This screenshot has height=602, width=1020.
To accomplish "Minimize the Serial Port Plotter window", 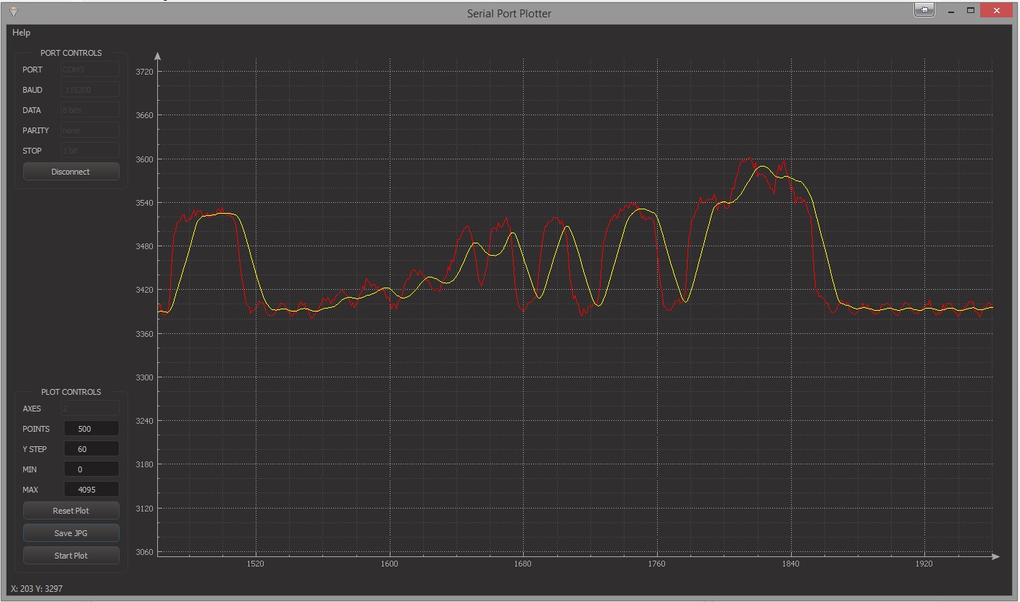I will click(950, 11).
